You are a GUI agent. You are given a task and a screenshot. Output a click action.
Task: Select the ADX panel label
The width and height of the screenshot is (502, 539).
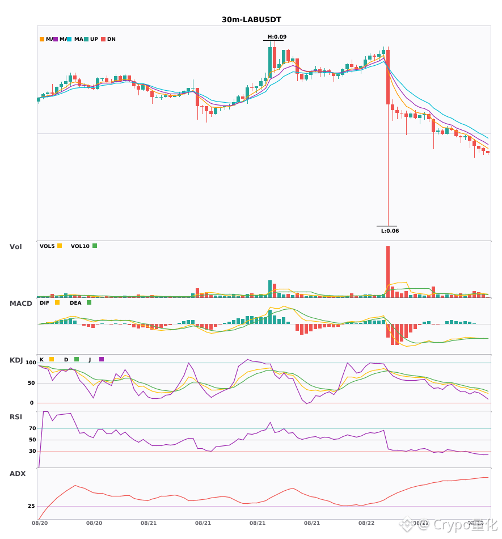click(18, 474)
